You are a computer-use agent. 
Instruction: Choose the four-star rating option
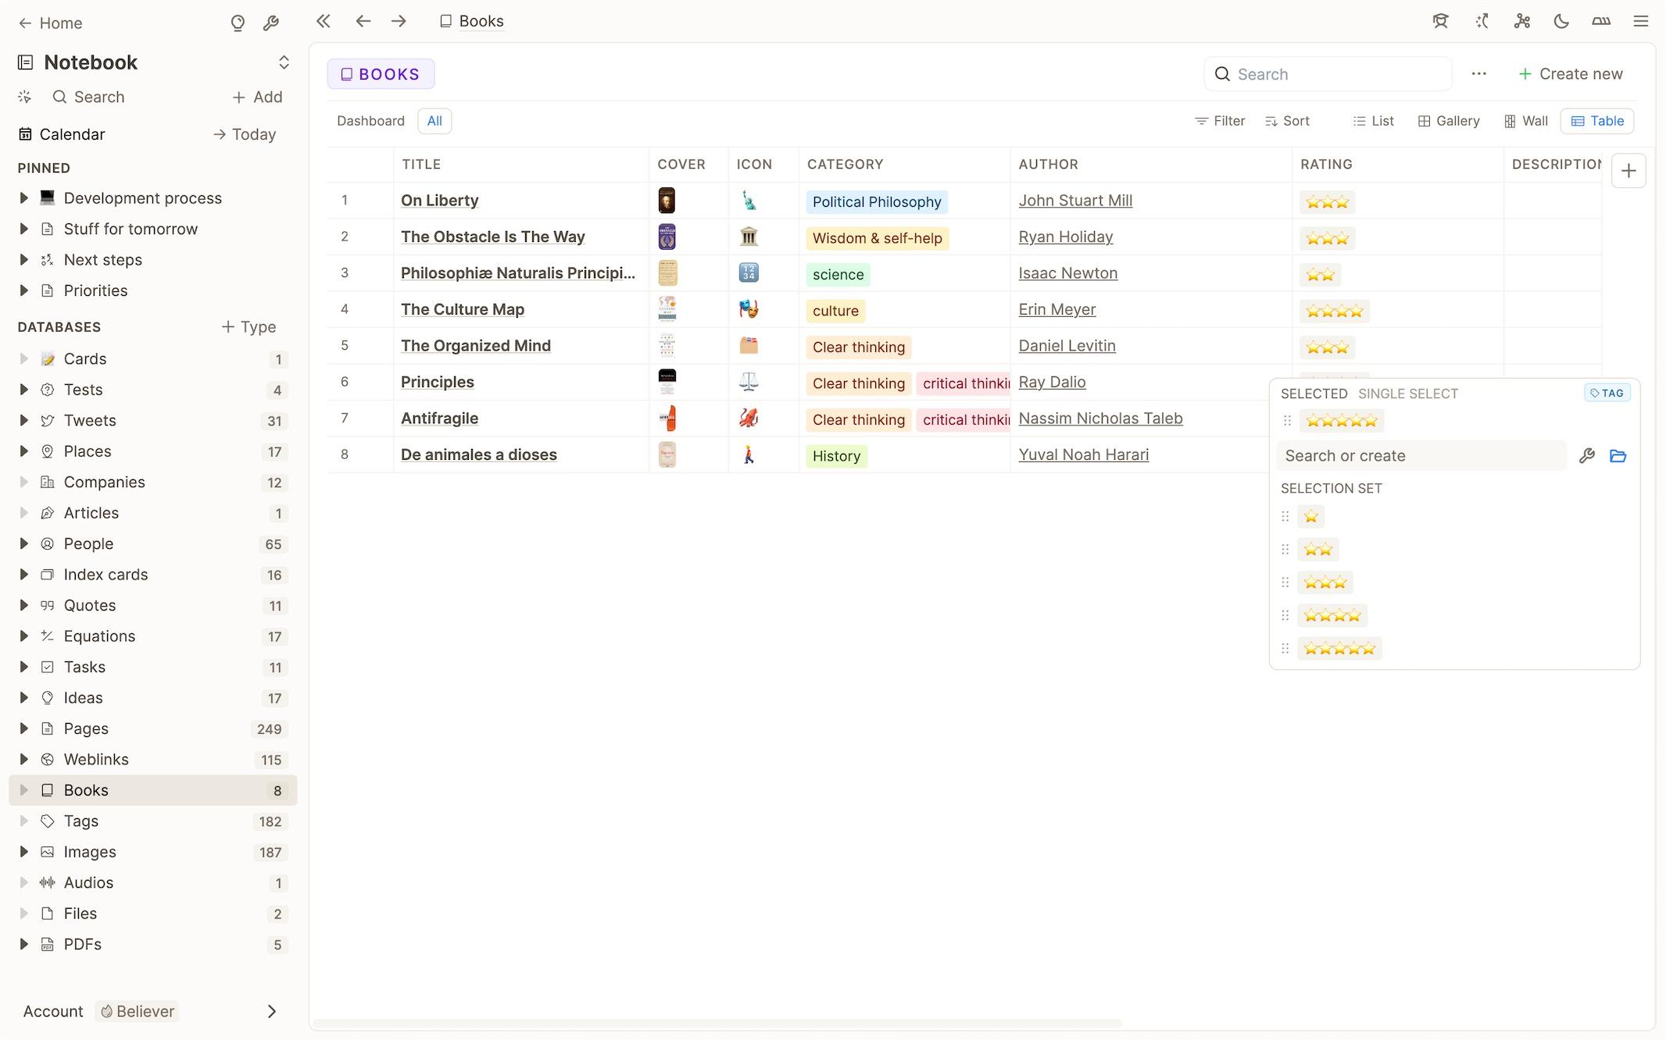(x=1332, y=616)
